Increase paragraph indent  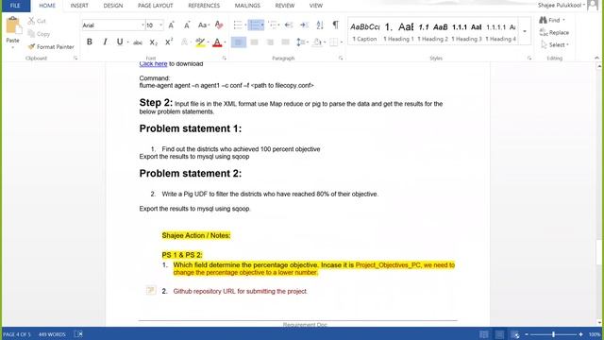(x=304, y=25)
